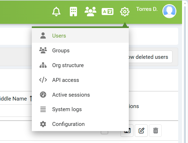Click the edit pencil icon in row
This screenshot has width=188, height=143.
pyautogui.click(x=141, y=131)
